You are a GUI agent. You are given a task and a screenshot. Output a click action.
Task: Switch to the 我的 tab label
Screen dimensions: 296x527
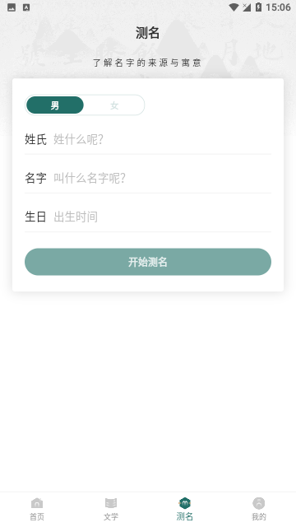tap(258, 516)
